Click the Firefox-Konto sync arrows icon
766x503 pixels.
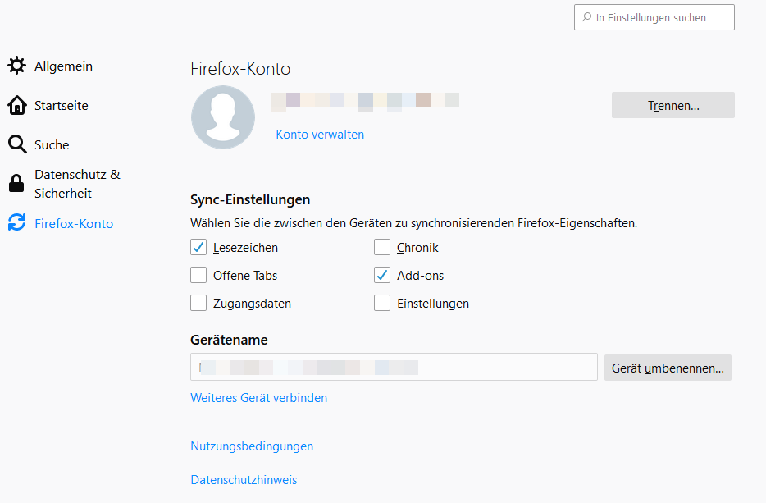pos(16,223)
